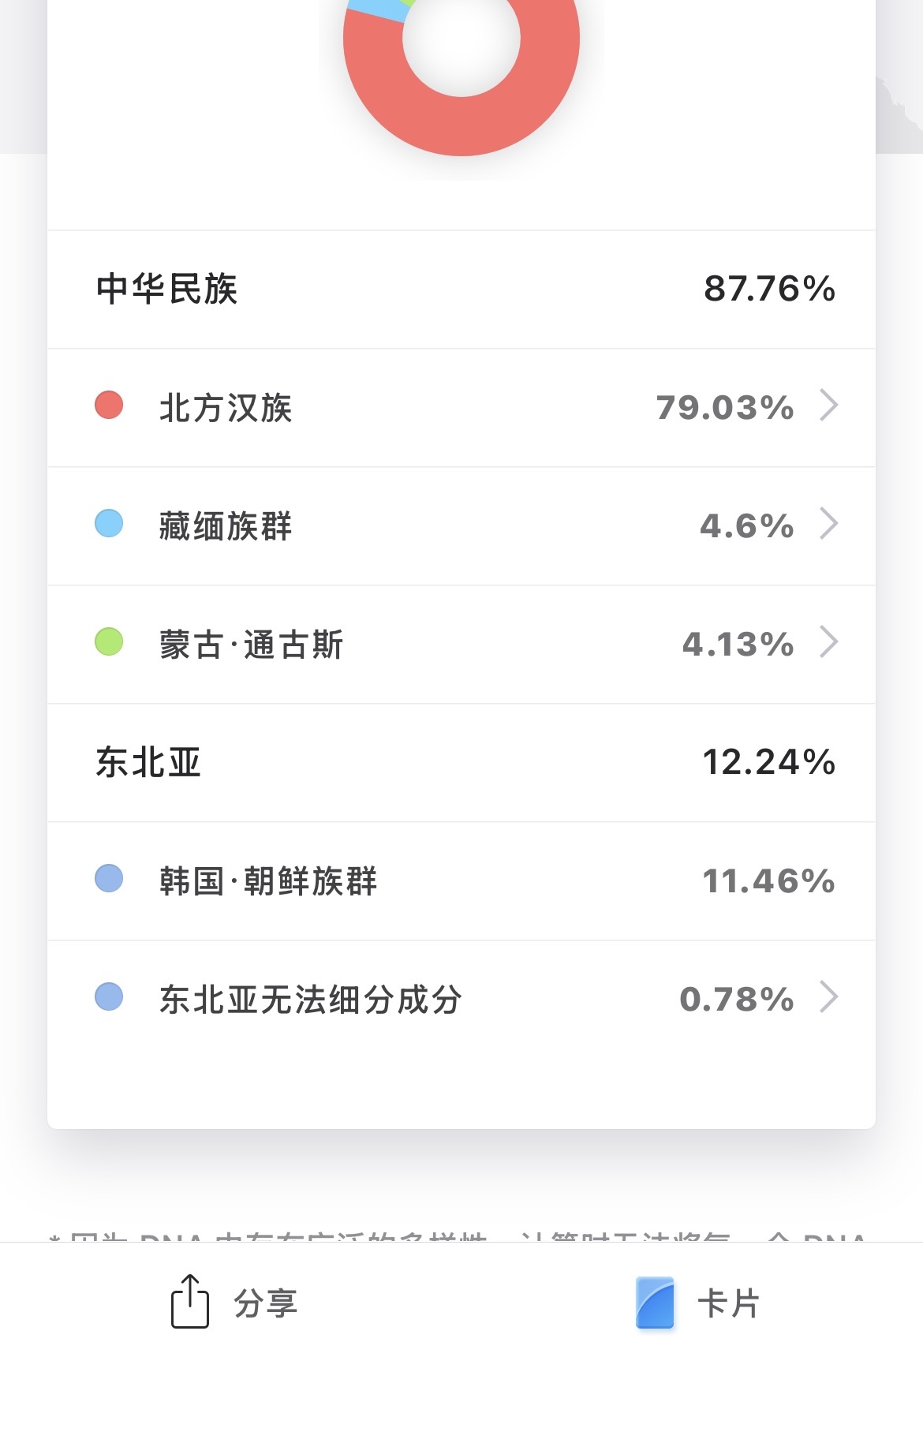The height and width of the screenshot is (1443, 923).
Task: Tap the blue card icon
Action: tap(655, 1303)
